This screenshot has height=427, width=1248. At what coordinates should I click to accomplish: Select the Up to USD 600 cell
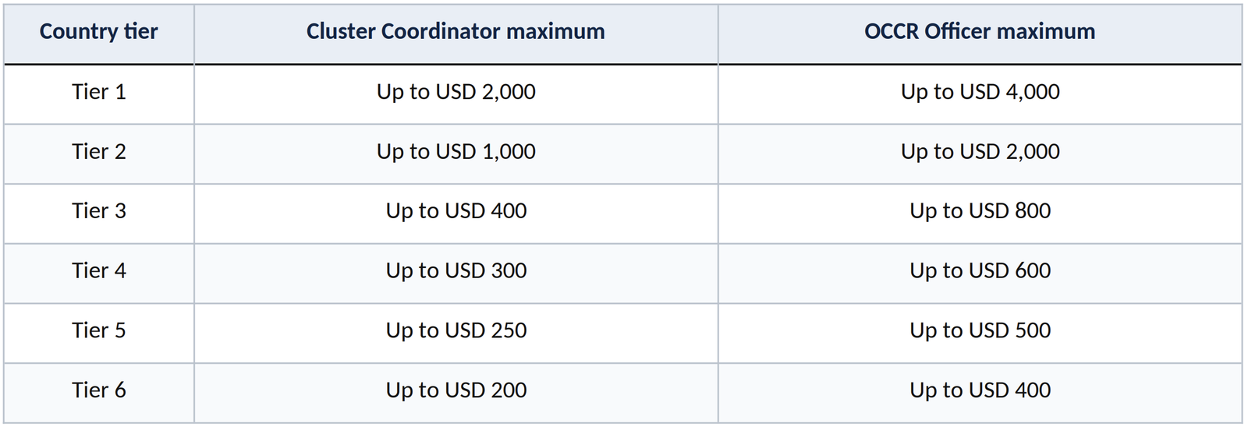[x=980, y=271]
